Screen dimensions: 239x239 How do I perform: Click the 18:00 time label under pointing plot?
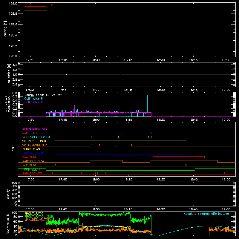point(95,60)
